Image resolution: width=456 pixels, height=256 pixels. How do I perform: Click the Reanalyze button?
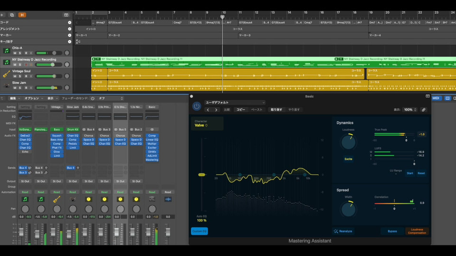[343, 231]
